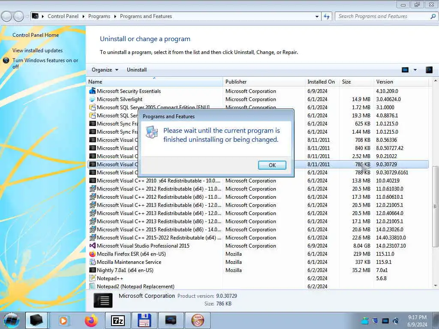Select Mozilla Firefox ESR (x64 en-US)
The width and height of the screenshot is (439, 329).
click(258, 254)
